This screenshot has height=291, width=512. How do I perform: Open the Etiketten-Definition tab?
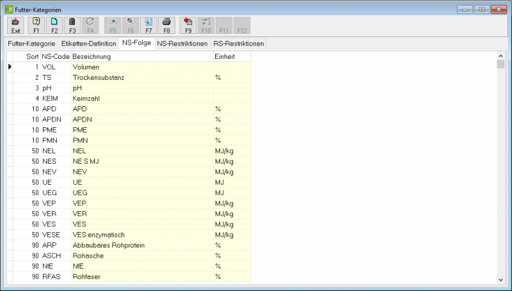[88, 43]
